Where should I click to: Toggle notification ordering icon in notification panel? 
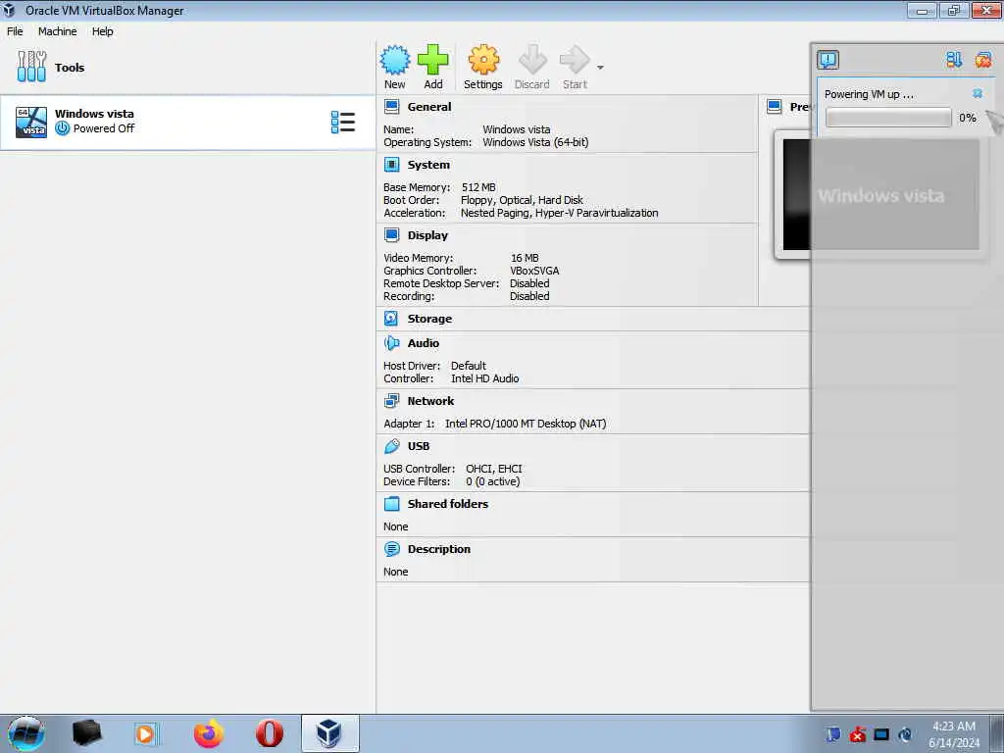953,60
